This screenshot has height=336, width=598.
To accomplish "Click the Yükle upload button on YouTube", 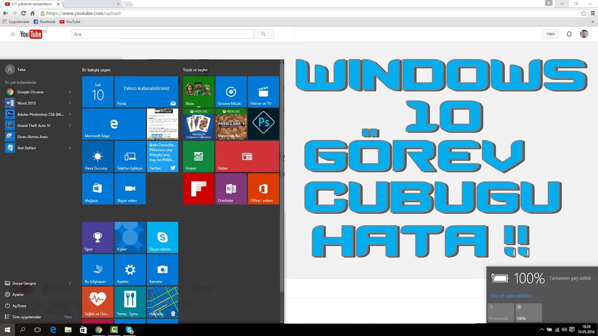I will point(551,34).
